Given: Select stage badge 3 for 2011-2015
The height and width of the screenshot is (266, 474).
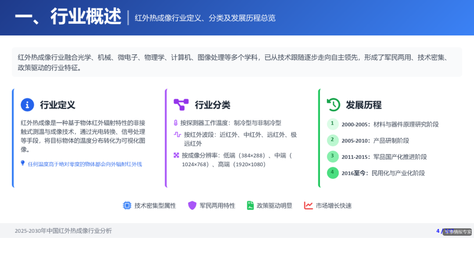Looking at the screenshot, I should tap(332, 157).
